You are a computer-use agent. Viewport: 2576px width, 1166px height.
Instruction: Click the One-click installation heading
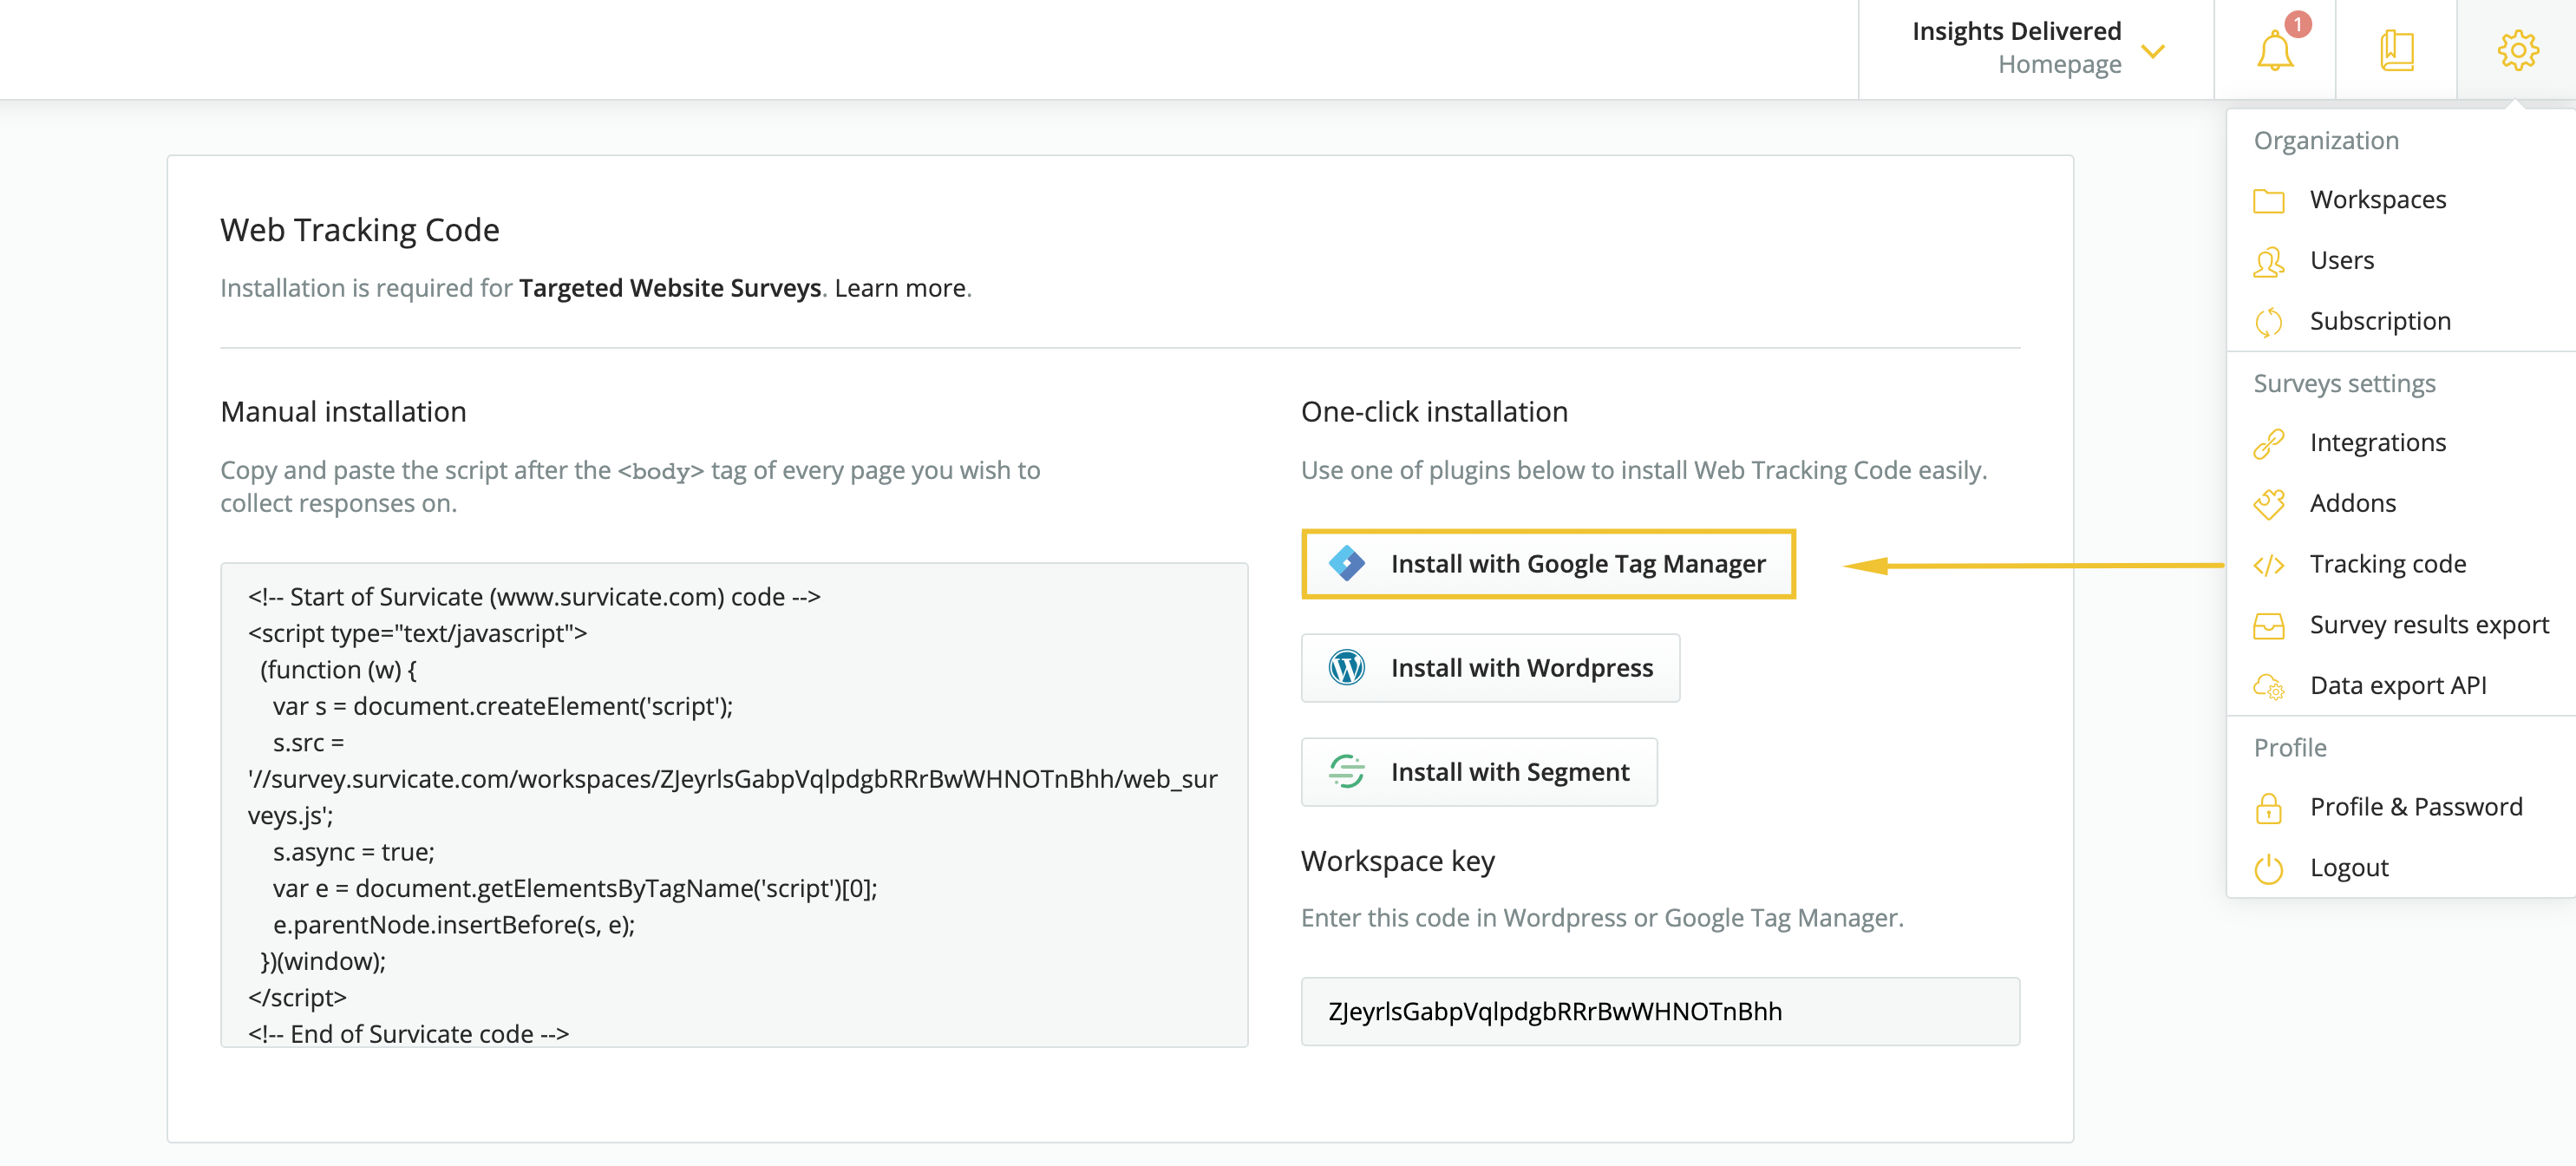tap(1433, 412)
